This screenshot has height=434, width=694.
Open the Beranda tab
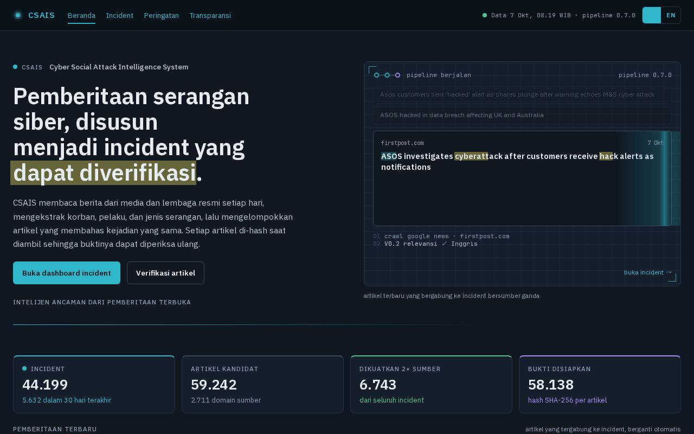point(81,15)
